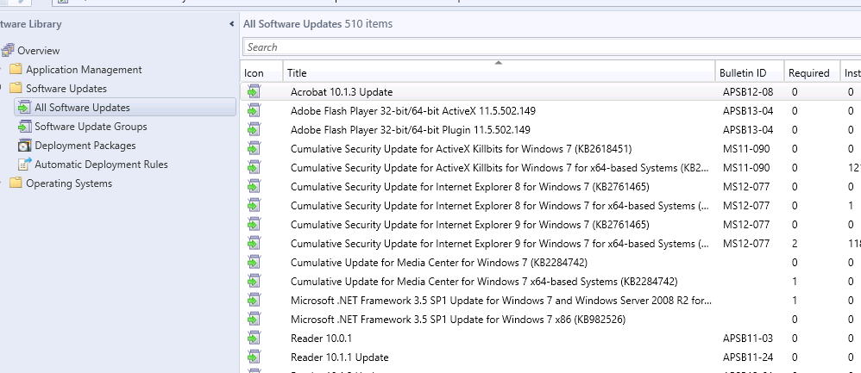Select the Reader 10.0.1 row title
This screenshot has width=861, height=373.
click(321, 338)
